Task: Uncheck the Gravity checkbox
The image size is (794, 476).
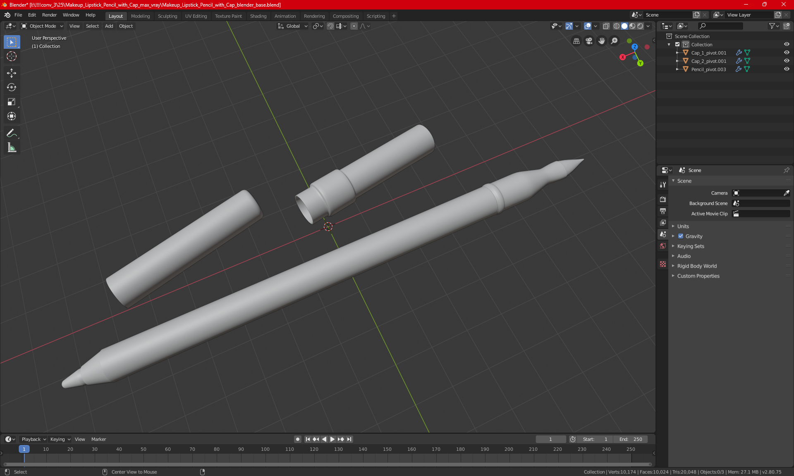Action: click(x=681, y=236)
